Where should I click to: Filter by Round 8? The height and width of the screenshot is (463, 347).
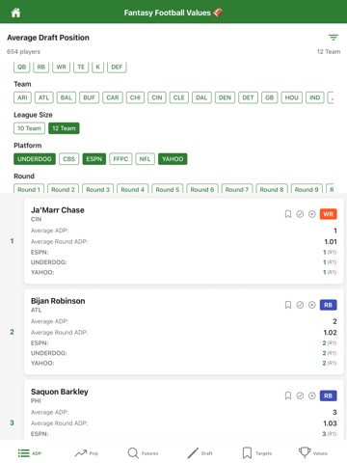tap(272, 189)
